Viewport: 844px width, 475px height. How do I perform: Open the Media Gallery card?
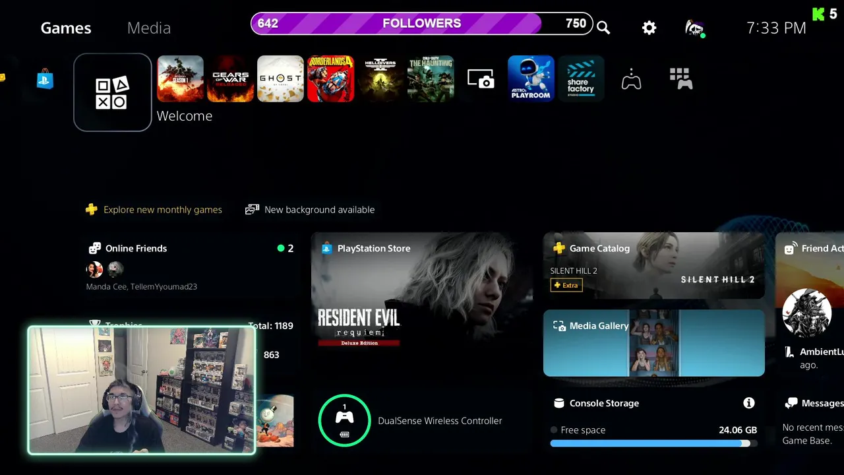click(x=654, y=343)
